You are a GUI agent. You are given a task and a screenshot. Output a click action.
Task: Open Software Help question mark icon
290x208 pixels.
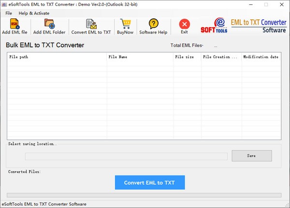pos(153,24)
